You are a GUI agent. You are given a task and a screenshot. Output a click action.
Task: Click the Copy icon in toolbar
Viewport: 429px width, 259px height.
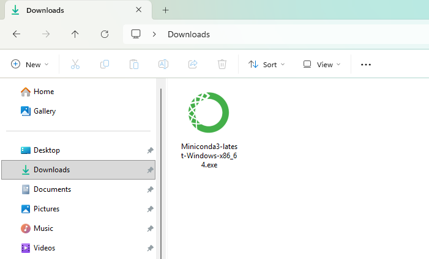105,65
